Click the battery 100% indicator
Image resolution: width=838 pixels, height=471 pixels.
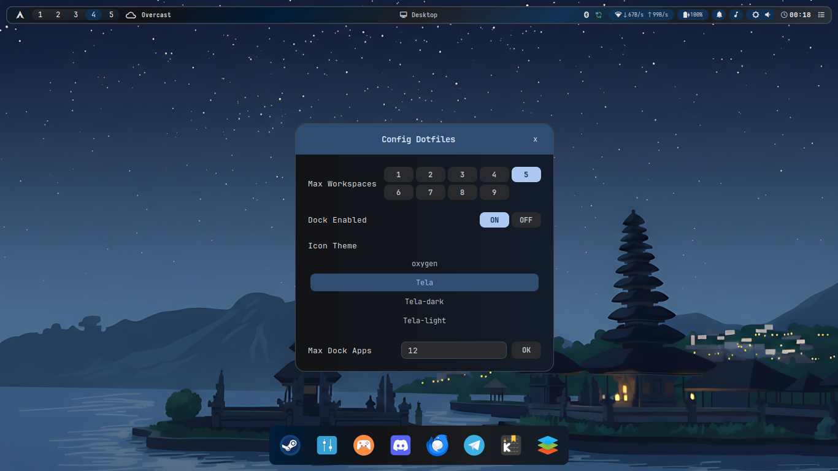pyautogui.click(x=693, y=15)
